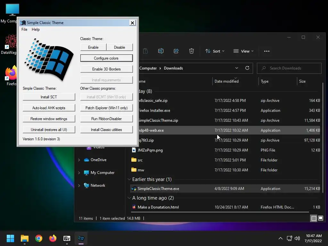The width and height of the screenshot is (328, 246).
Task: Click Run RibbonDisabler button
Action: click(x=106, y=119)
